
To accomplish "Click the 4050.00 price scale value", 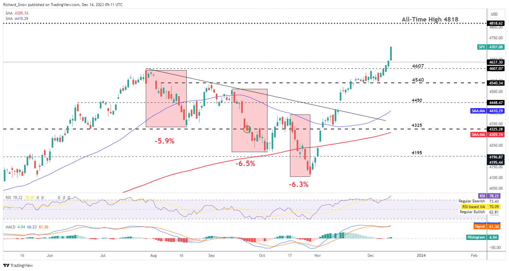I will [496, 188].
